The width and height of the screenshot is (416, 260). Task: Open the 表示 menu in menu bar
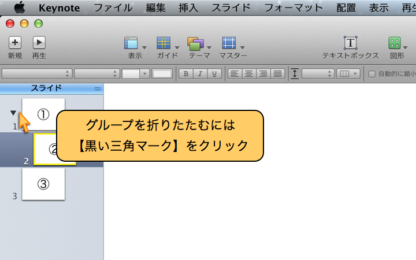379,8
